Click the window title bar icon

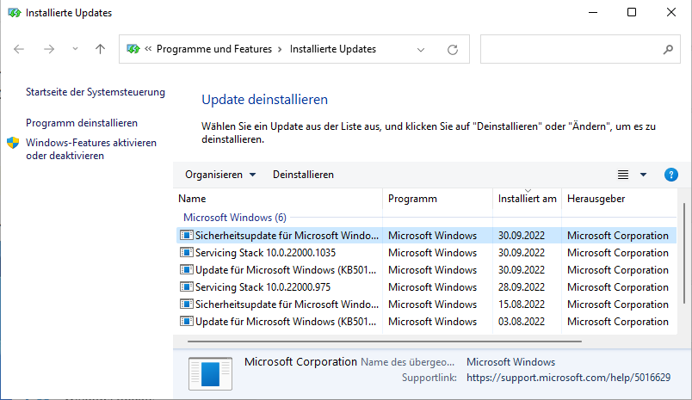(x=14, y=13)
